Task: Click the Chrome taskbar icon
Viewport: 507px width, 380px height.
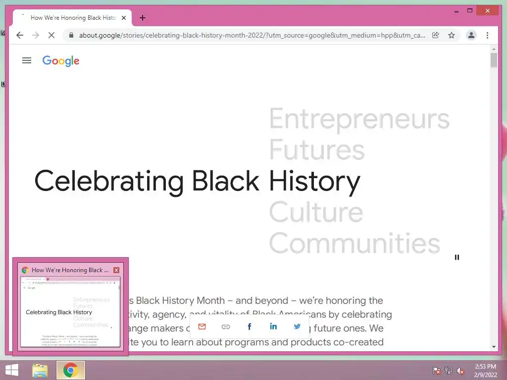Action: [71, 370]
